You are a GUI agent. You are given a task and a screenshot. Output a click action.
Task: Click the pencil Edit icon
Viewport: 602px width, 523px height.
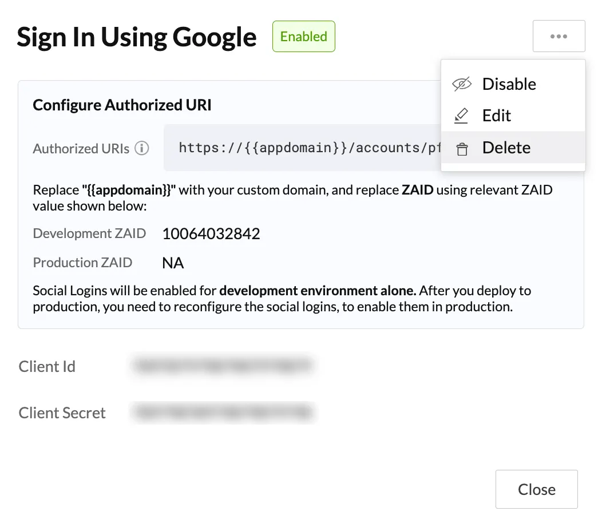[461, 116]
